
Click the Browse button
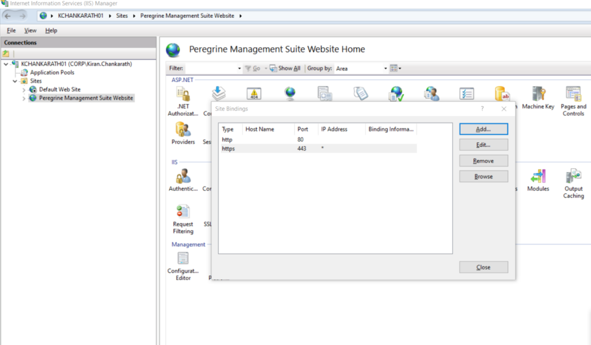483,176
